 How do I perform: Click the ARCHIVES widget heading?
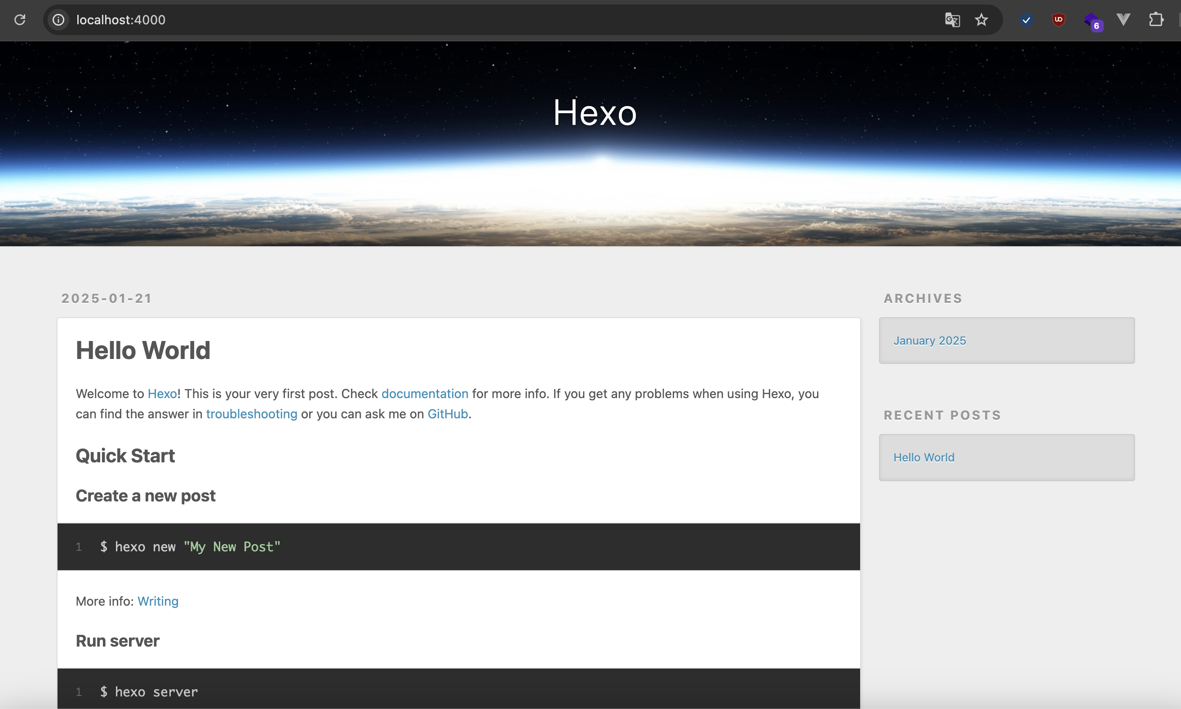click(x=923, y=298)
